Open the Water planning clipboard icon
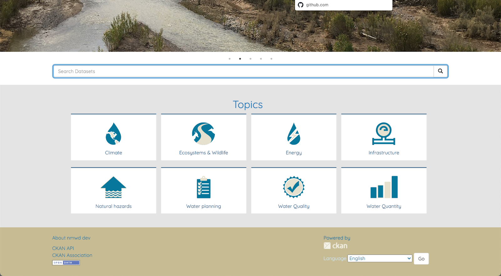This screenshot has height=276, width=501. [204, 187]
